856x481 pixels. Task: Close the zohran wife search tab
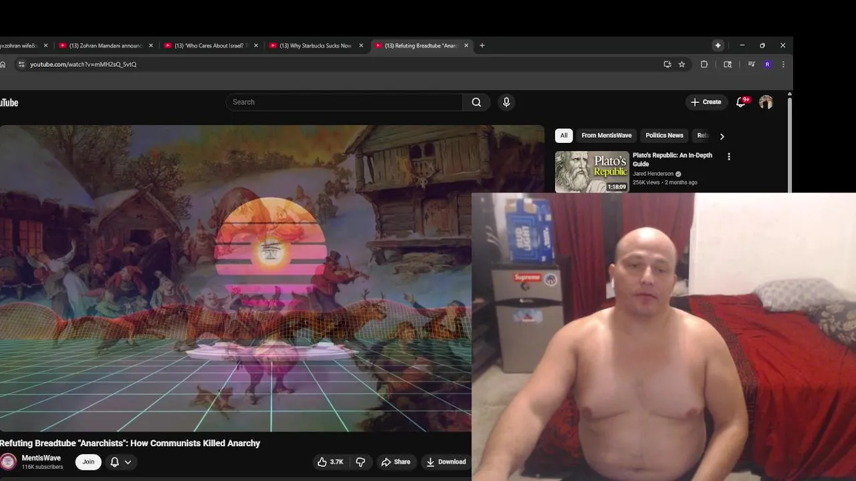pos(45,45)
